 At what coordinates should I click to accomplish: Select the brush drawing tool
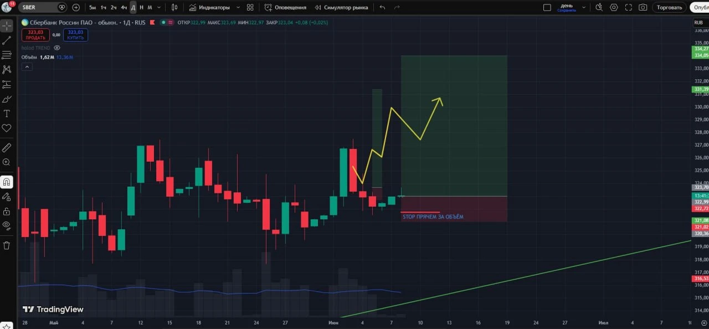[7, 99]
